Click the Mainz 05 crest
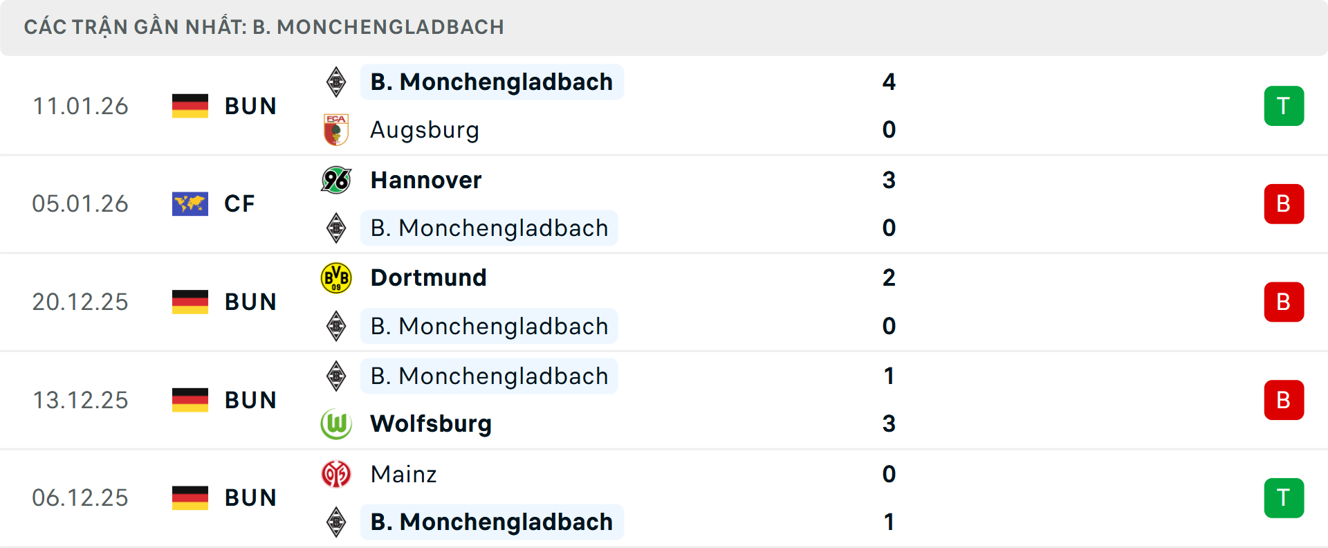 336,474
